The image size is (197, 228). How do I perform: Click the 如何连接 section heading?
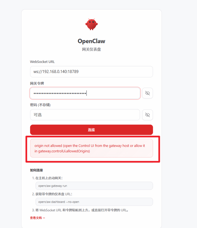pos(36,170)
